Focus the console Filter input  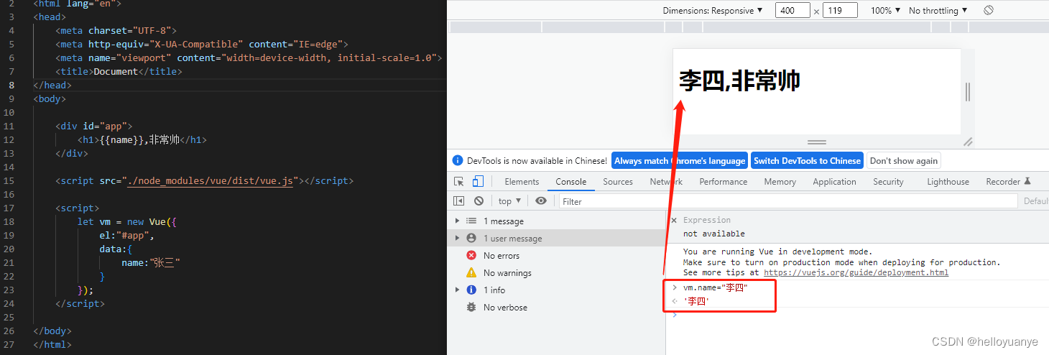tap(788, 201)
